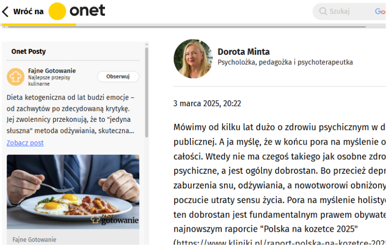Follow Fajne Gotowanie with Obserwuj button
Screen dimensions: 386x245
point(118,77)
